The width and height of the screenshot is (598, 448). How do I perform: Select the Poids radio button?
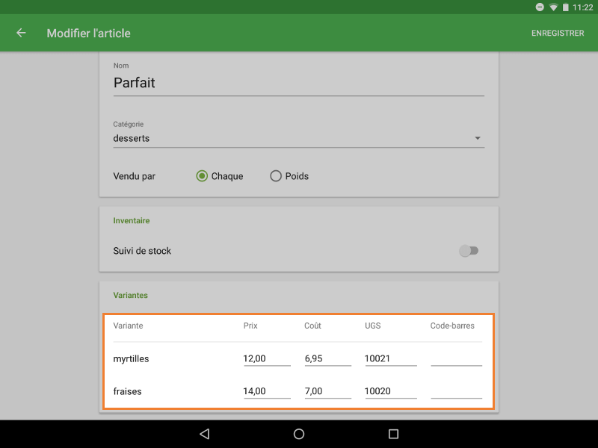click(x=276, y=176)
